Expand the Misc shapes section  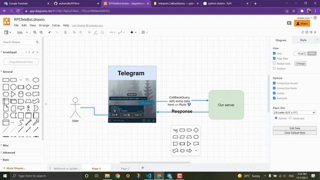(5, 145)
